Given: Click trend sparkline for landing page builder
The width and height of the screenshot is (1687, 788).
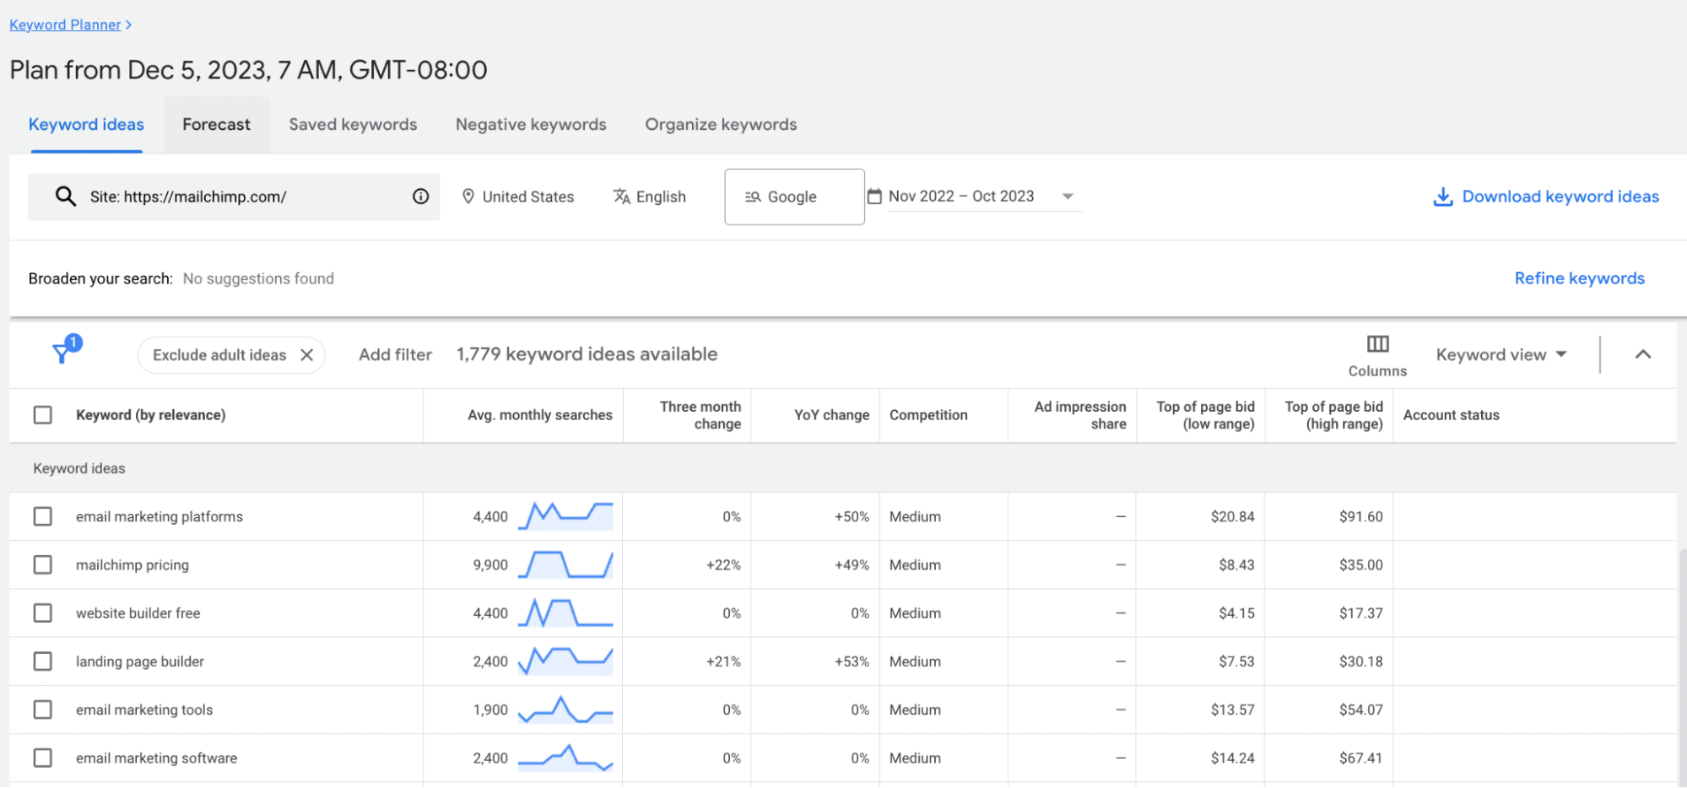Looking at the screenshot, I should (565, 661).
